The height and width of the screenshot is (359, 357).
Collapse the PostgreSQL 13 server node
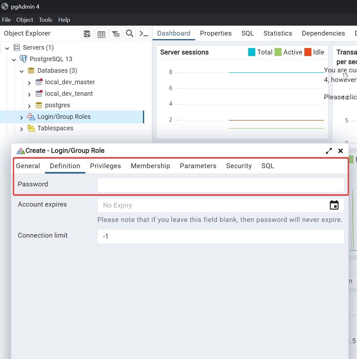[14, 60]
